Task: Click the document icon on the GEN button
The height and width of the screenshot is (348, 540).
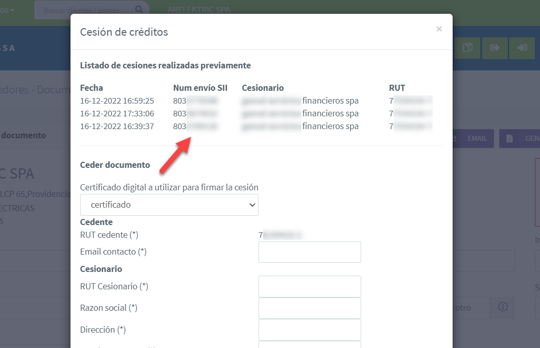Action: pos(509,138)
